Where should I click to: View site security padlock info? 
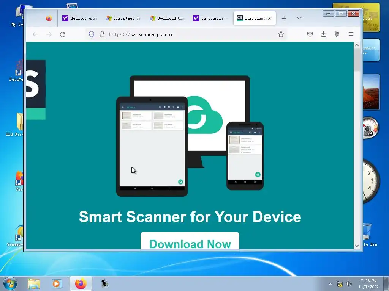(x=102, y=34)
